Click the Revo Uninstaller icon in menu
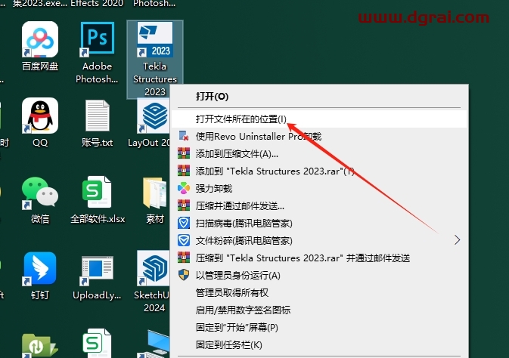The image size is (509, 358). point(184,136)
